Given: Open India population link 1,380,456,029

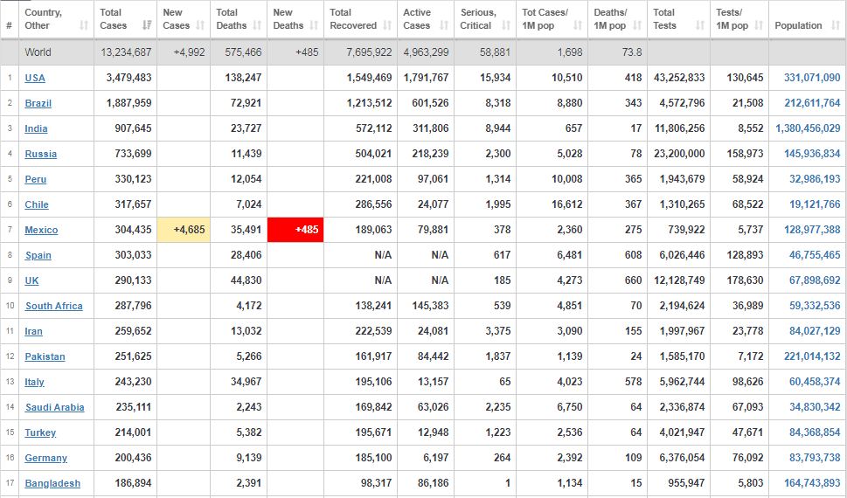Looking at the screenshot, I should 809,128.
